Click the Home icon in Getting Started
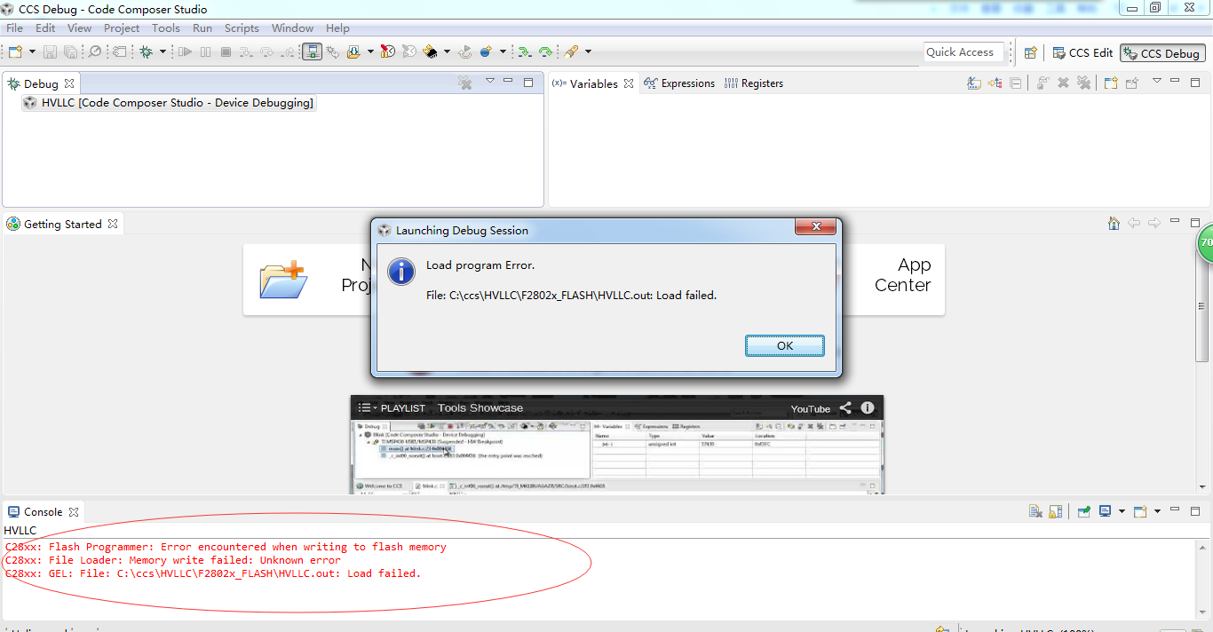The width and height of the screenshot is (1213, 632). [x=1114, y=223]
